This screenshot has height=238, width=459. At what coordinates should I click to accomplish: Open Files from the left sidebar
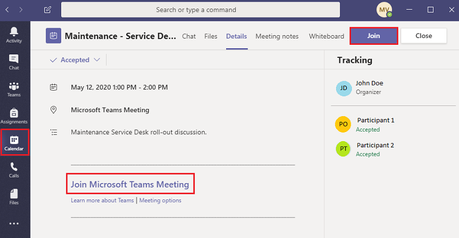(14, 197)
